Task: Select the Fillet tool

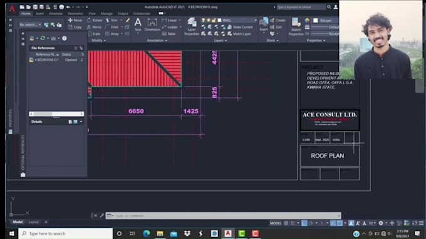Action: pyautogui.click(x=112, y=27)
